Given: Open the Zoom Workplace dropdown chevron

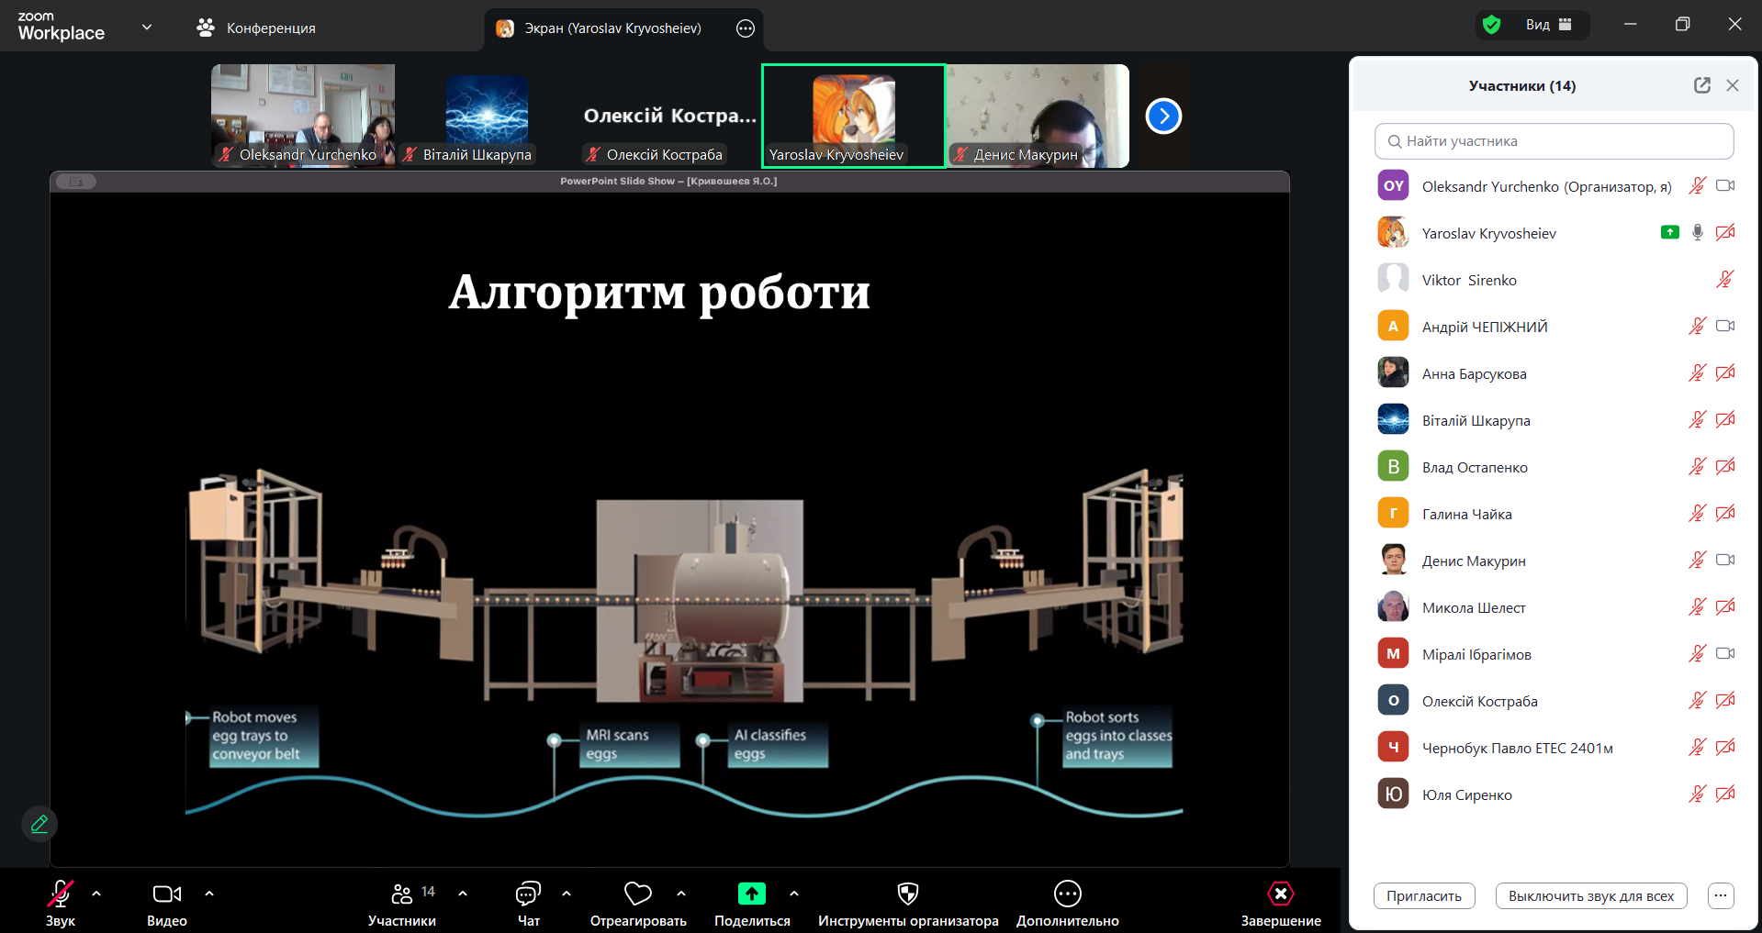Looking at the screenshot, I should tap(147, 28).
